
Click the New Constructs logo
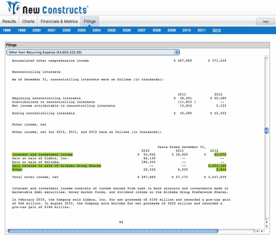47,8
